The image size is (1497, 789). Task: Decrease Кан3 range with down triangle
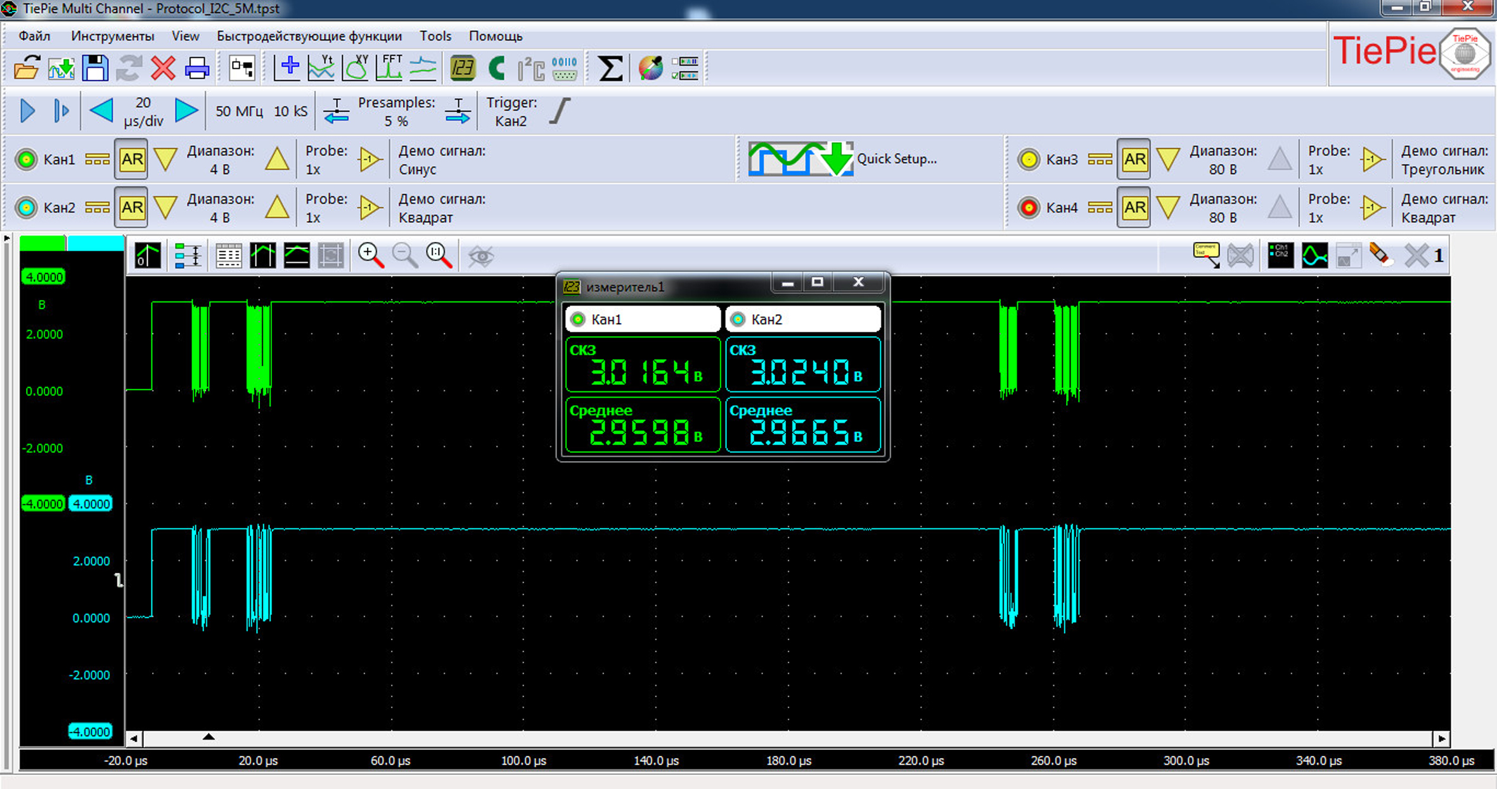[x=1168, y=160]
